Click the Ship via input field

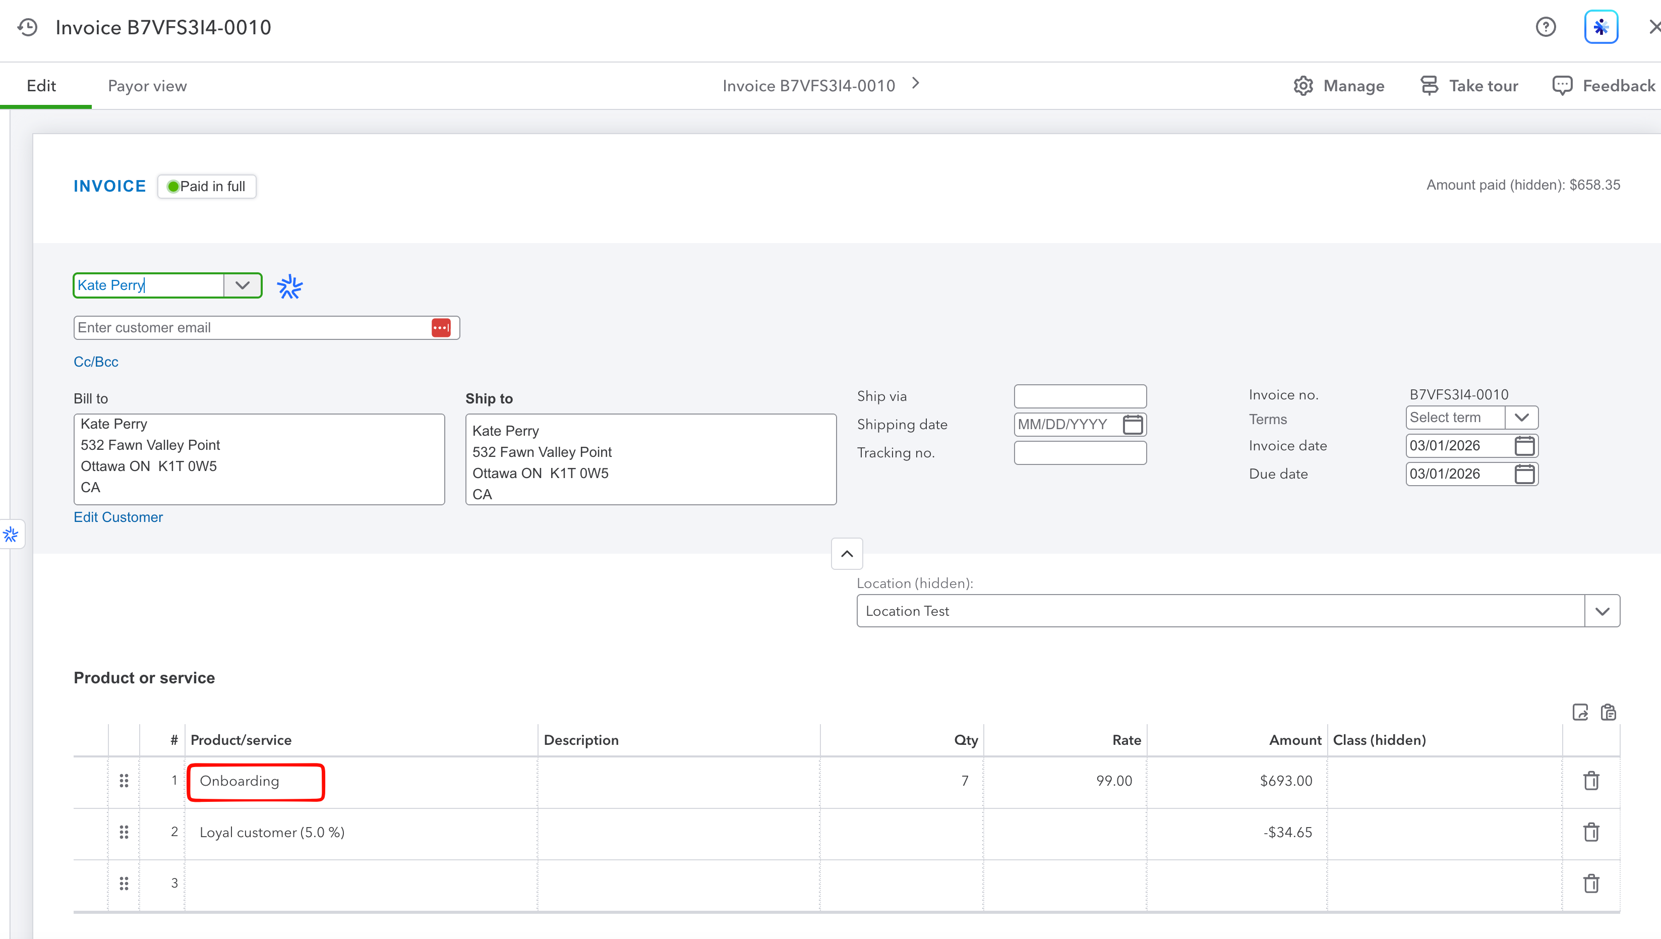coord(1080,396)
